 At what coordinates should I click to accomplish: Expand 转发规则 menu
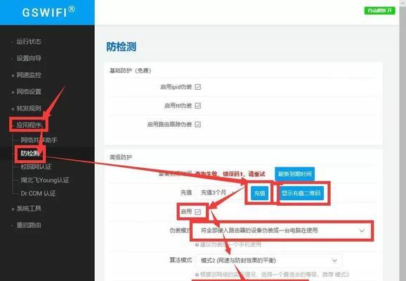click(x=29, y=108)
